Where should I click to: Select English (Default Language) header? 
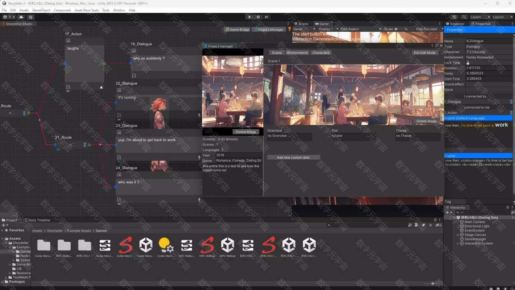tap(478, 118)
